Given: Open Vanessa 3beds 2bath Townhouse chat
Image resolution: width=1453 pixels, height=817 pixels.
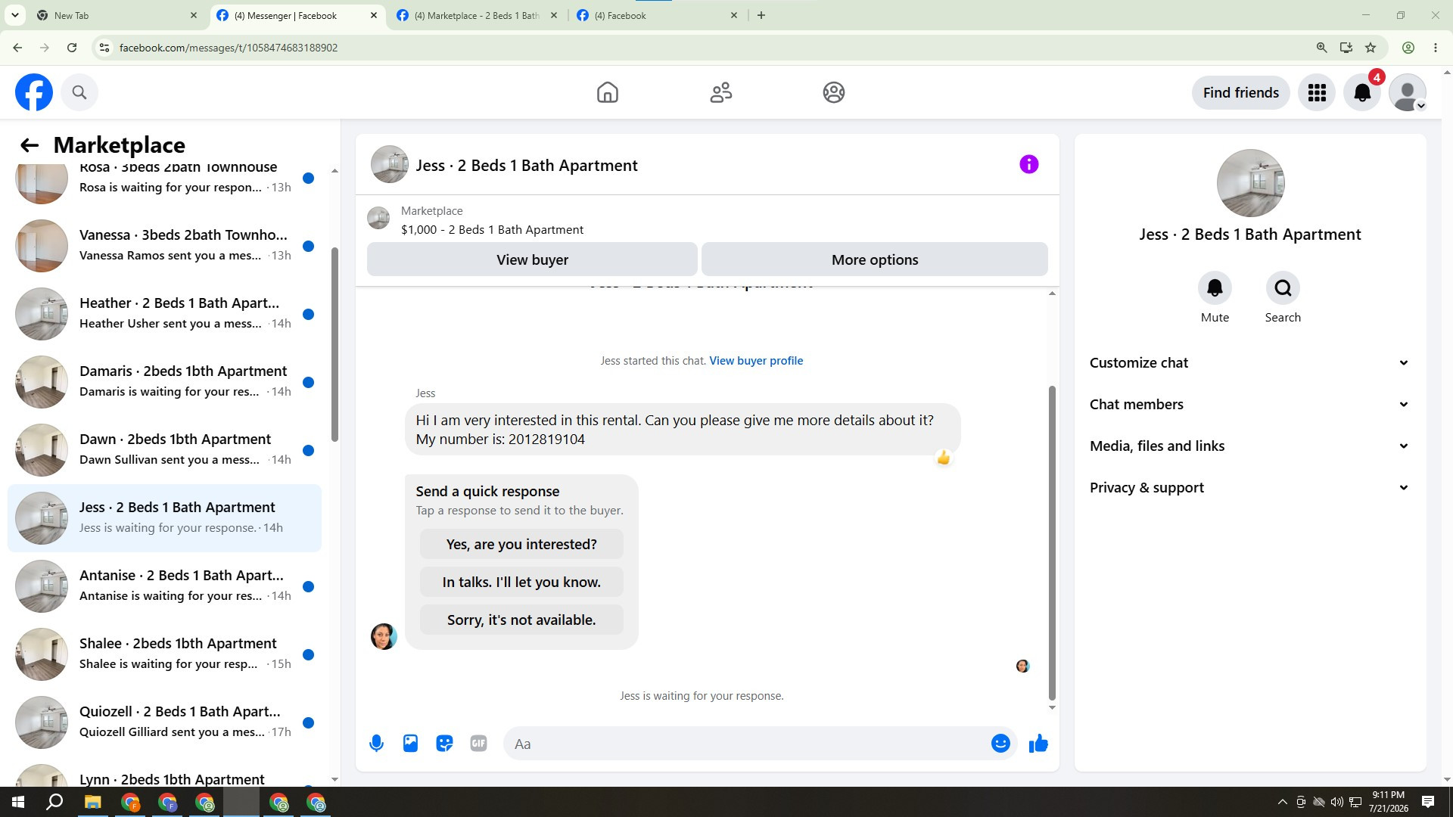Looking at the screenshot, I should pyautogui.click(x=164, y=246).
